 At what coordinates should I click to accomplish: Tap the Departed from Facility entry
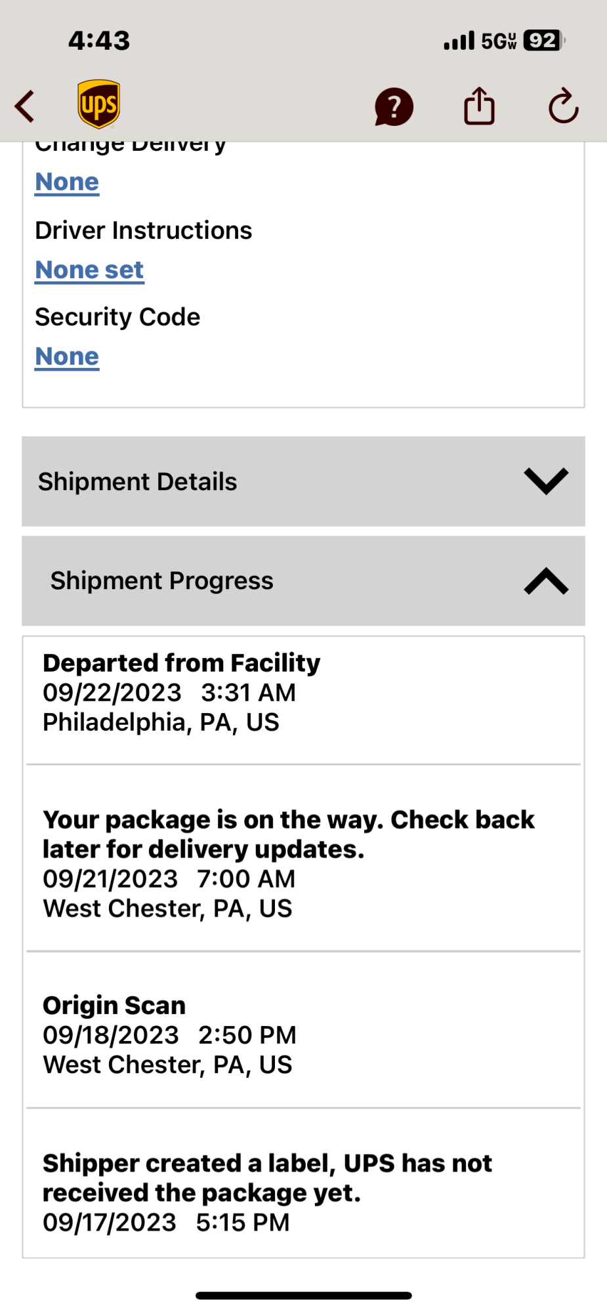(182, 692)
